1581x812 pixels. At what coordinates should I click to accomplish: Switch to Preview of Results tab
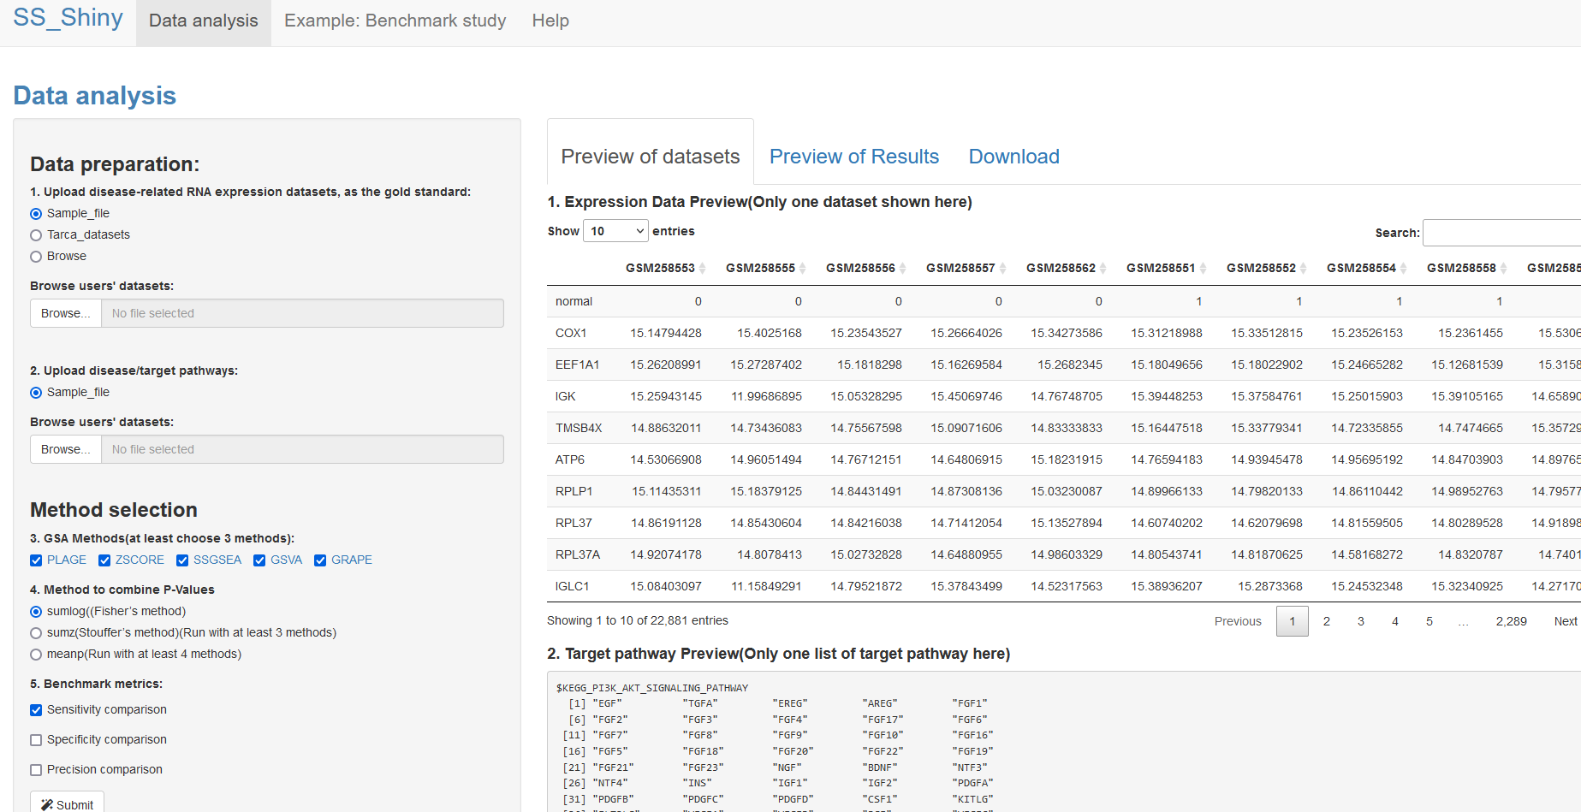854,157
